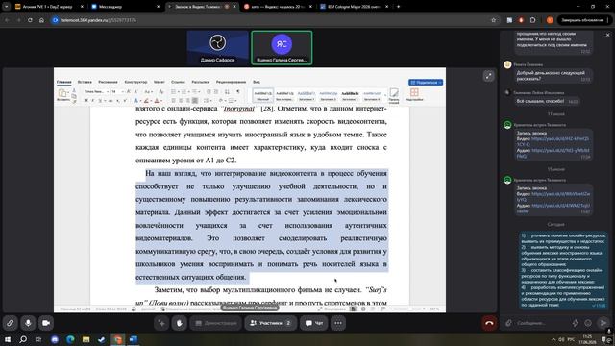Viewport: 615px width, 346px height.
Task: Open the Главная ribbon tab in Word
Action: pos(64,82)
